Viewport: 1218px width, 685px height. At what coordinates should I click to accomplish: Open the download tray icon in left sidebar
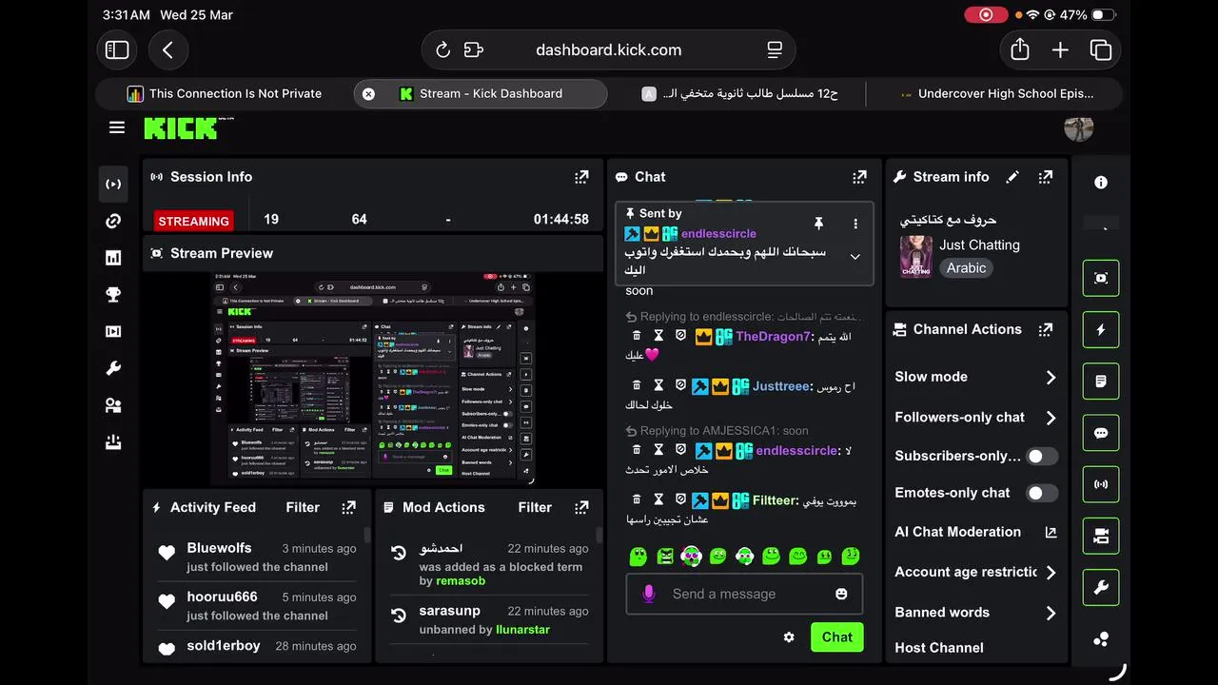[113, 442]
